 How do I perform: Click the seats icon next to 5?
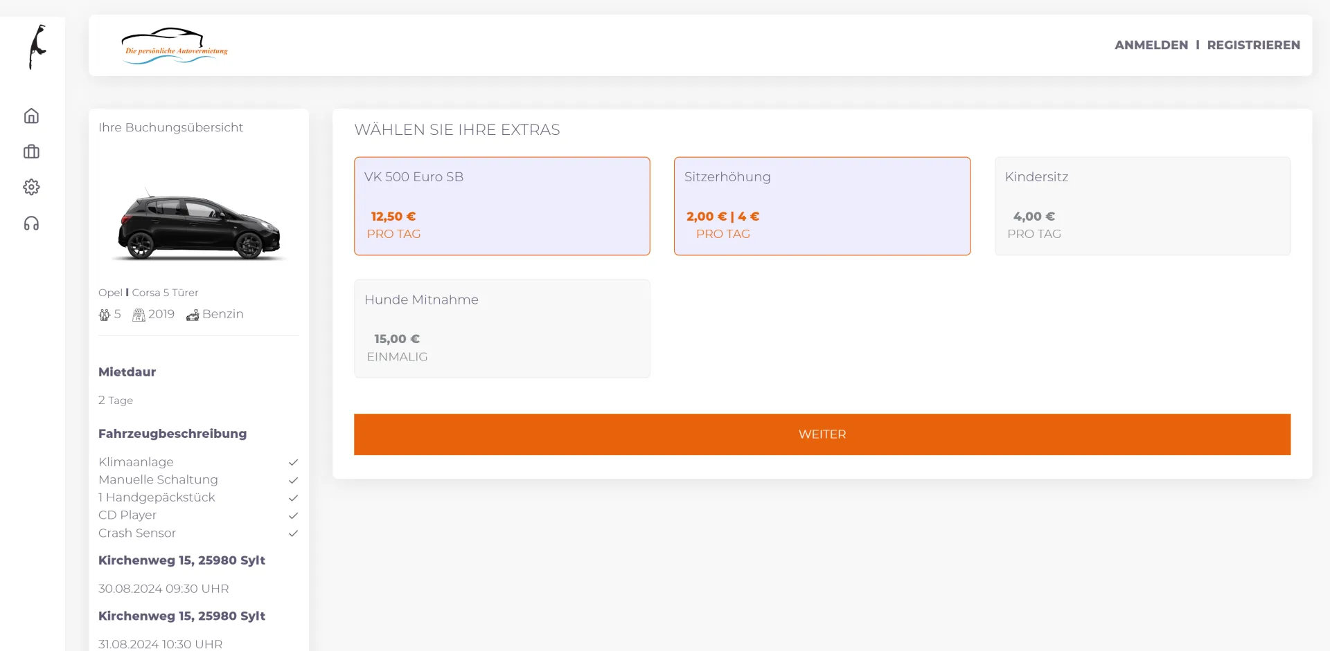105,315
